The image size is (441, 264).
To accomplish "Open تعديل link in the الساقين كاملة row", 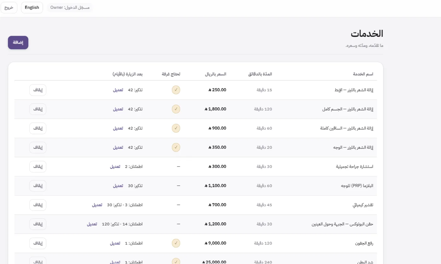I will 118,128.
